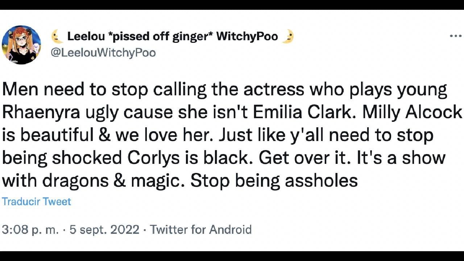Click the Traducir Tweet link

pos(36,202)
